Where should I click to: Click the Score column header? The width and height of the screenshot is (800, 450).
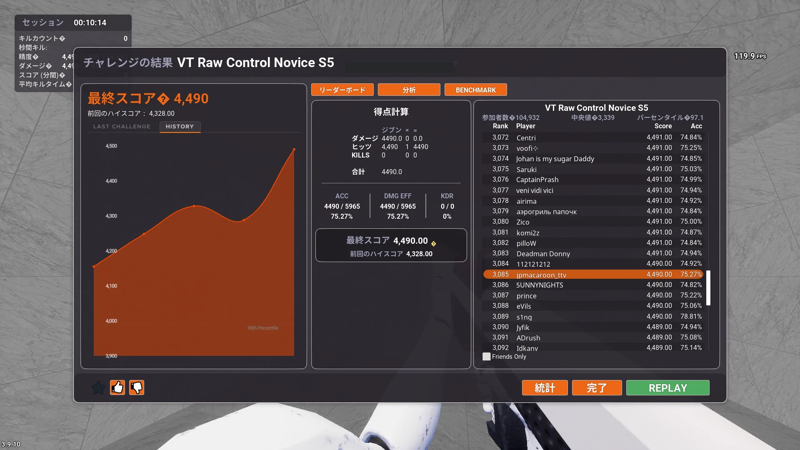[663, 126]
